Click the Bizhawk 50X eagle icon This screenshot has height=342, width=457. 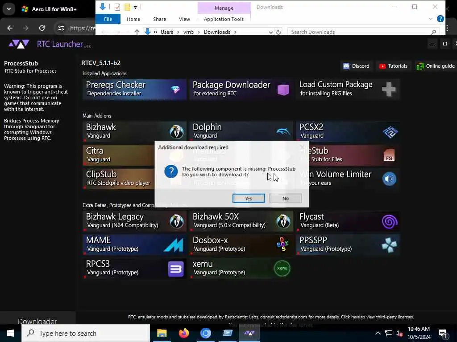283,221
